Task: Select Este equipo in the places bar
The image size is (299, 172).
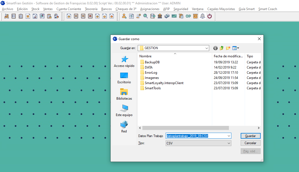Action: pos(124,111)
